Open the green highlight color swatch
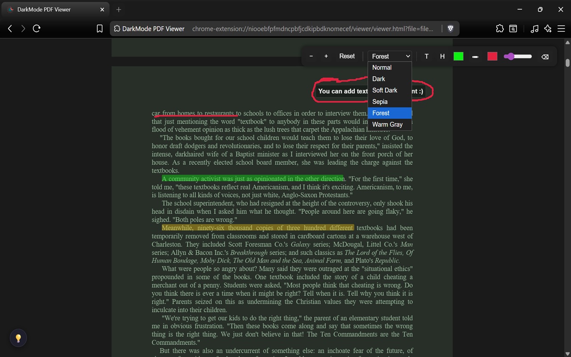 click(459, 56)
